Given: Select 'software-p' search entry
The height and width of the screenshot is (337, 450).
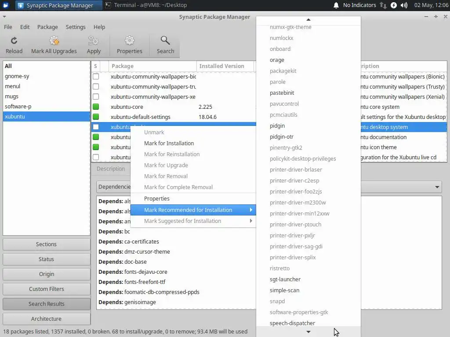Looking at the screenshot, I should pos(46,106).
